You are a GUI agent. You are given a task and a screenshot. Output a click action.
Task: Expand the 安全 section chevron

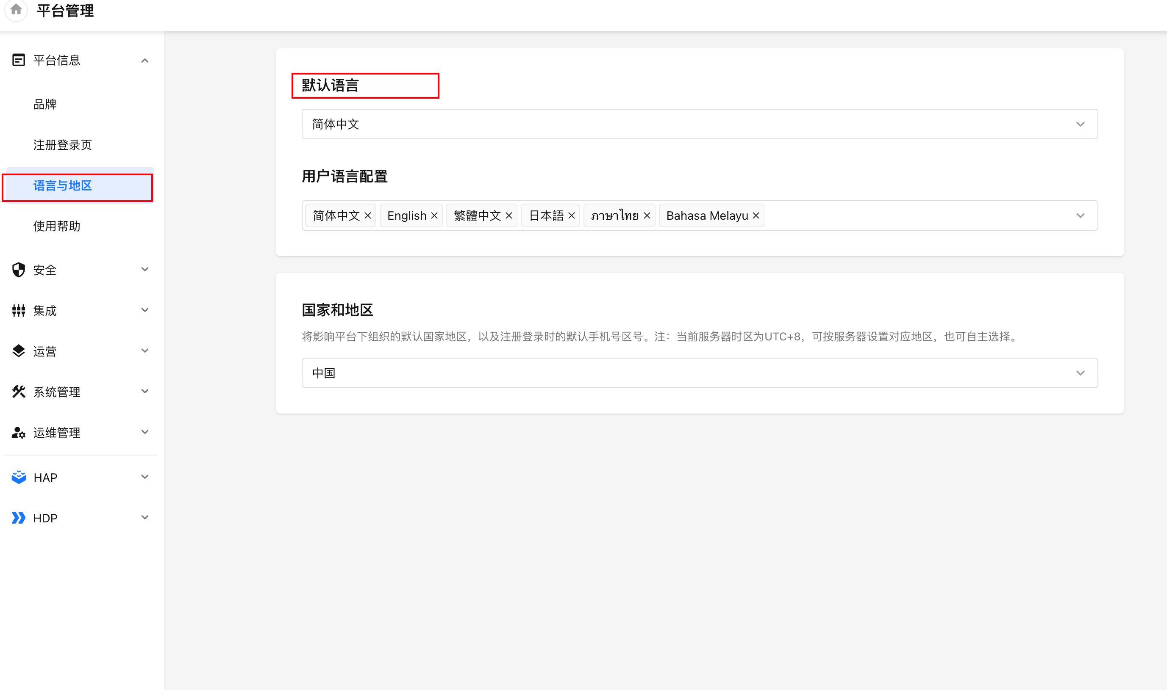click(145, 270)
